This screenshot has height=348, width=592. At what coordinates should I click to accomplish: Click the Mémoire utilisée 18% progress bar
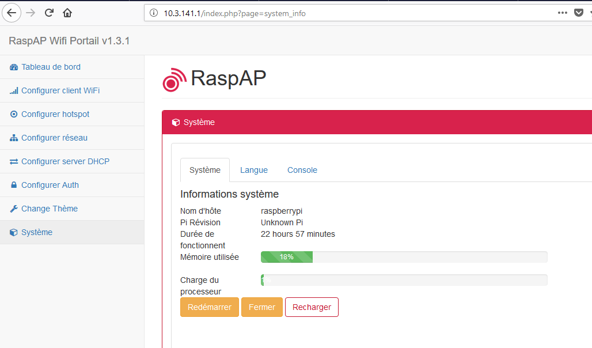(404, 257)
